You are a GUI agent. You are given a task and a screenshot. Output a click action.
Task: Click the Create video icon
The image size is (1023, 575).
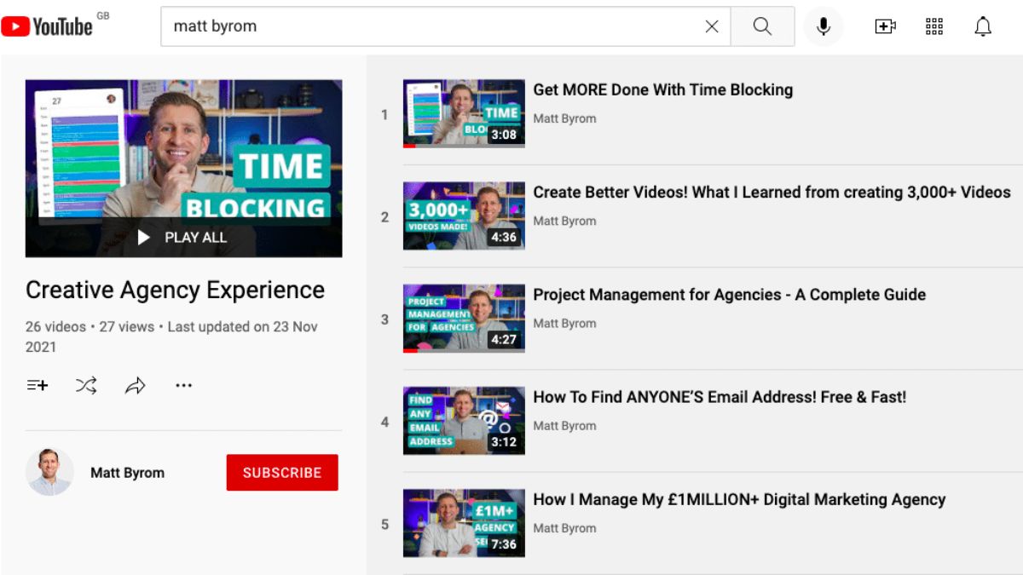(885, 26)
